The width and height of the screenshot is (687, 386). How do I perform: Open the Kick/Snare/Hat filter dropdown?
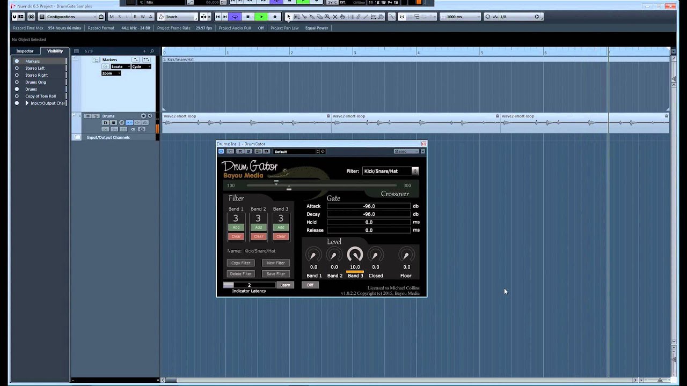390,171
